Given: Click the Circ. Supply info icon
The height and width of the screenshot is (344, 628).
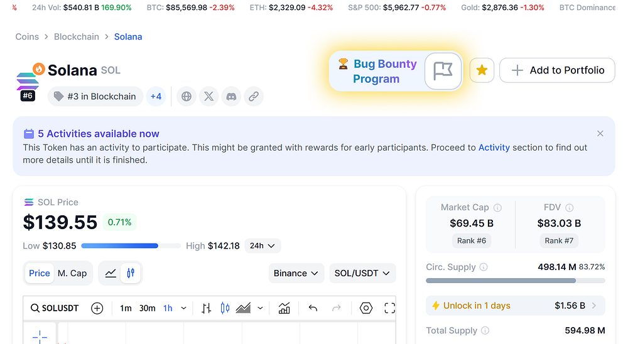Looking at the screenshot, I should 484,267.
